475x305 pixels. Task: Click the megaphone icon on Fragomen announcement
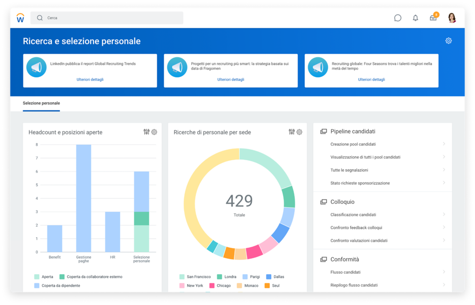pyautogui.click(x=177, y=67)
